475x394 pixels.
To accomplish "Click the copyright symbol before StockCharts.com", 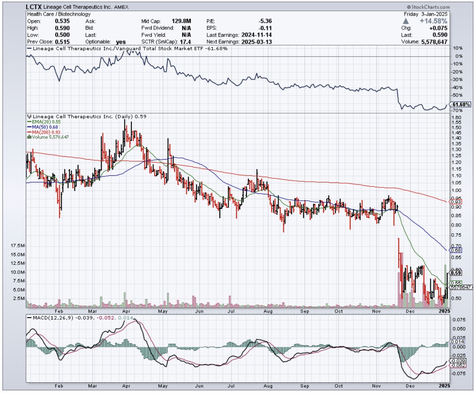I will (x=409, y=7).
